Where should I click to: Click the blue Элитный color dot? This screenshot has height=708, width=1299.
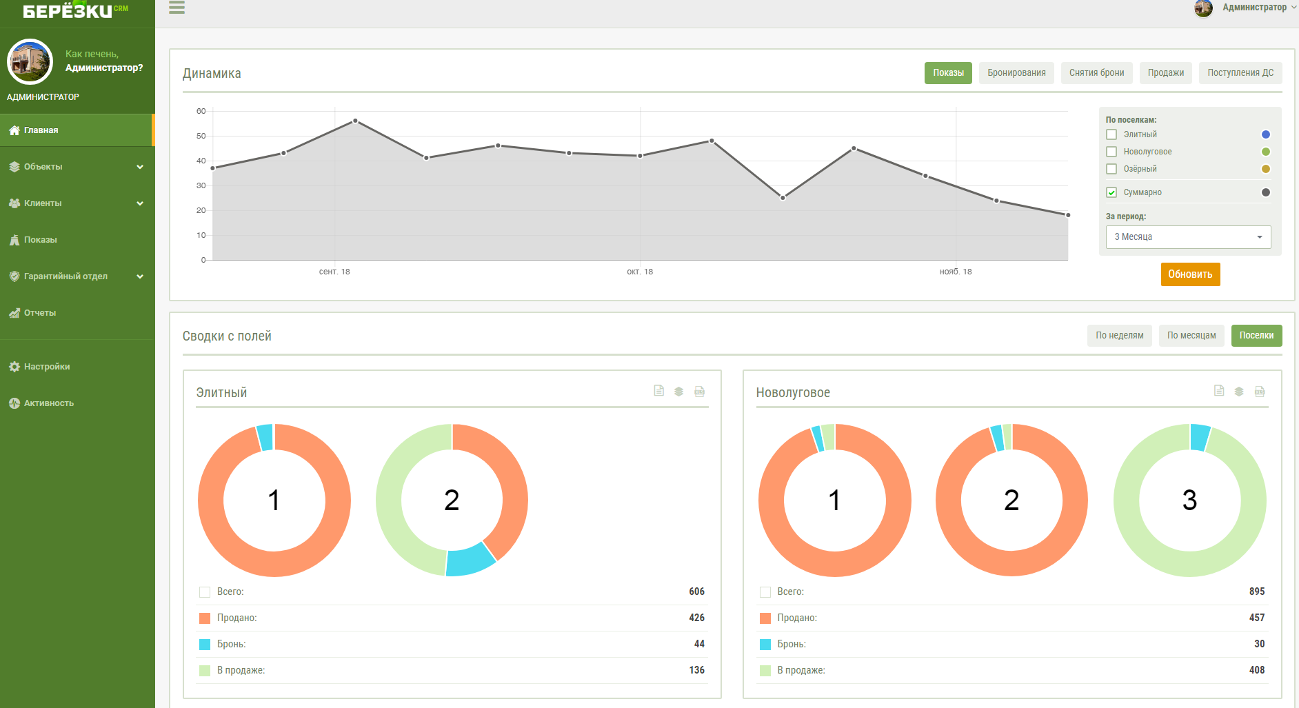[1266, 134]
